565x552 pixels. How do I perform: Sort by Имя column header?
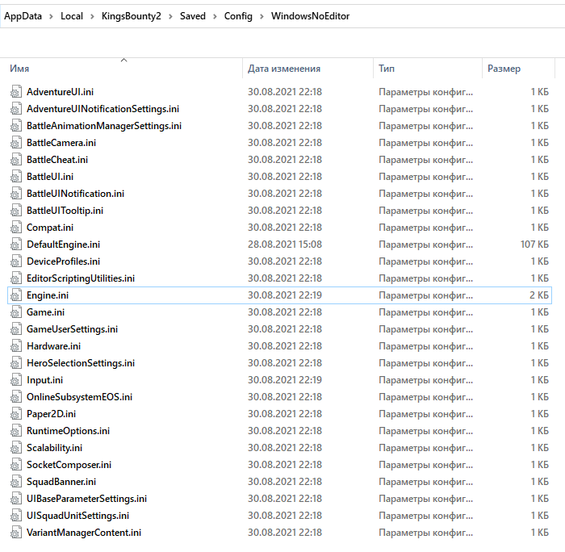coord(19,69)
